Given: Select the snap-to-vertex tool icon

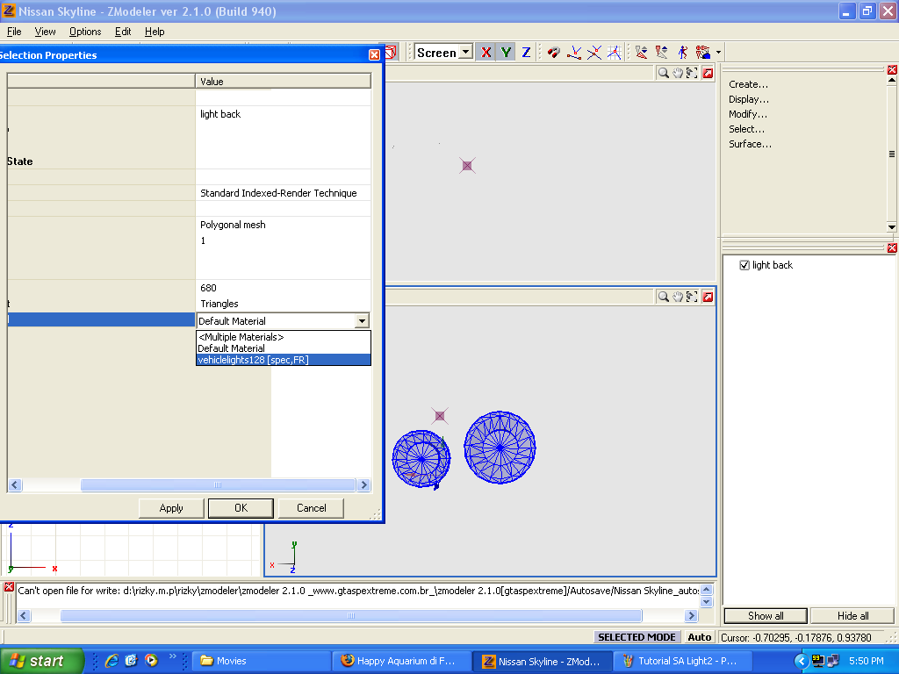Looking at the screenshot, I should pyautogui.click(x=574, y=53).
